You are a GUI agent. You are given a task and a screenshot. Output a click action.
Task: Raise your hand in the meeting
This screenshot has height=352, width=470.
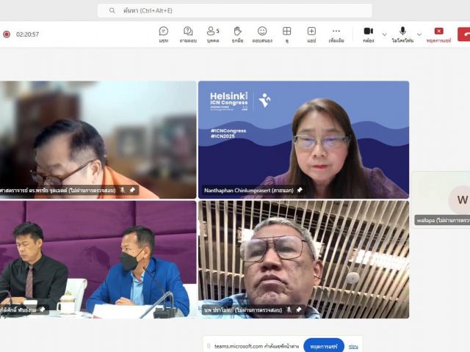(x=237, y=34)
